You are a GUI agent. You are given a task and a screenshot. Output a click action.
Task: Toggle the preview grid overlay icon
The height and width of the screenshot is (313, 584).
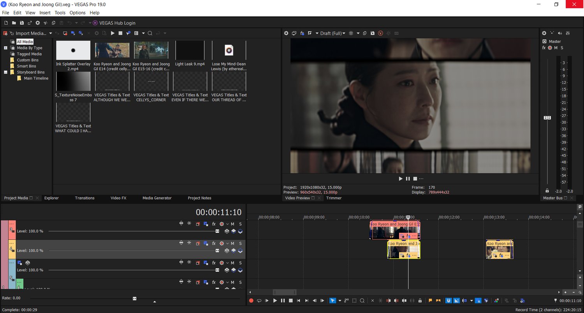[x=351, y=33]
